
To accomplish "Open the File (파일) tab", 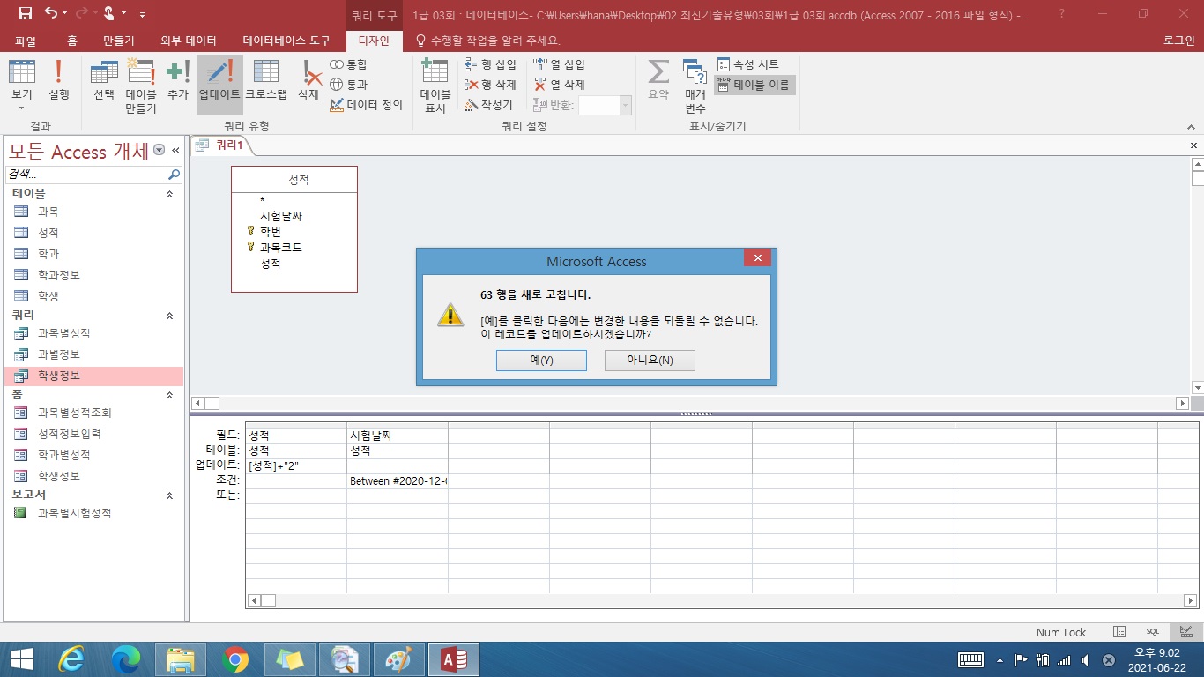I will (x=26, y=41).
